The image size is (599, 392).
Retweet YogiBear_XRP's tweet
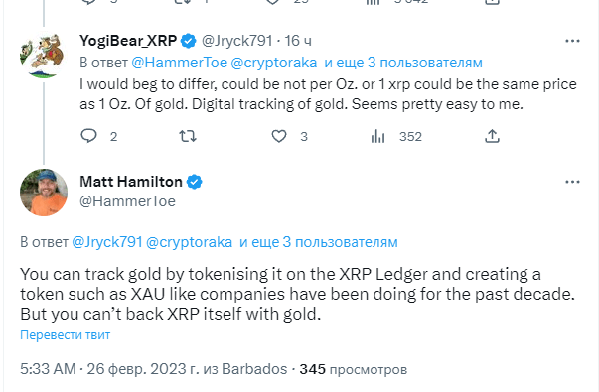coord(188,136)
